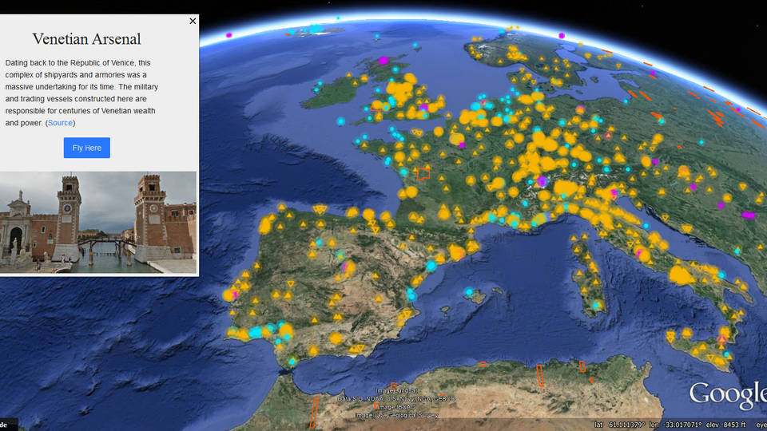
Task: Close the Venetian Arsenal info panel
Action: pos(193,22)
